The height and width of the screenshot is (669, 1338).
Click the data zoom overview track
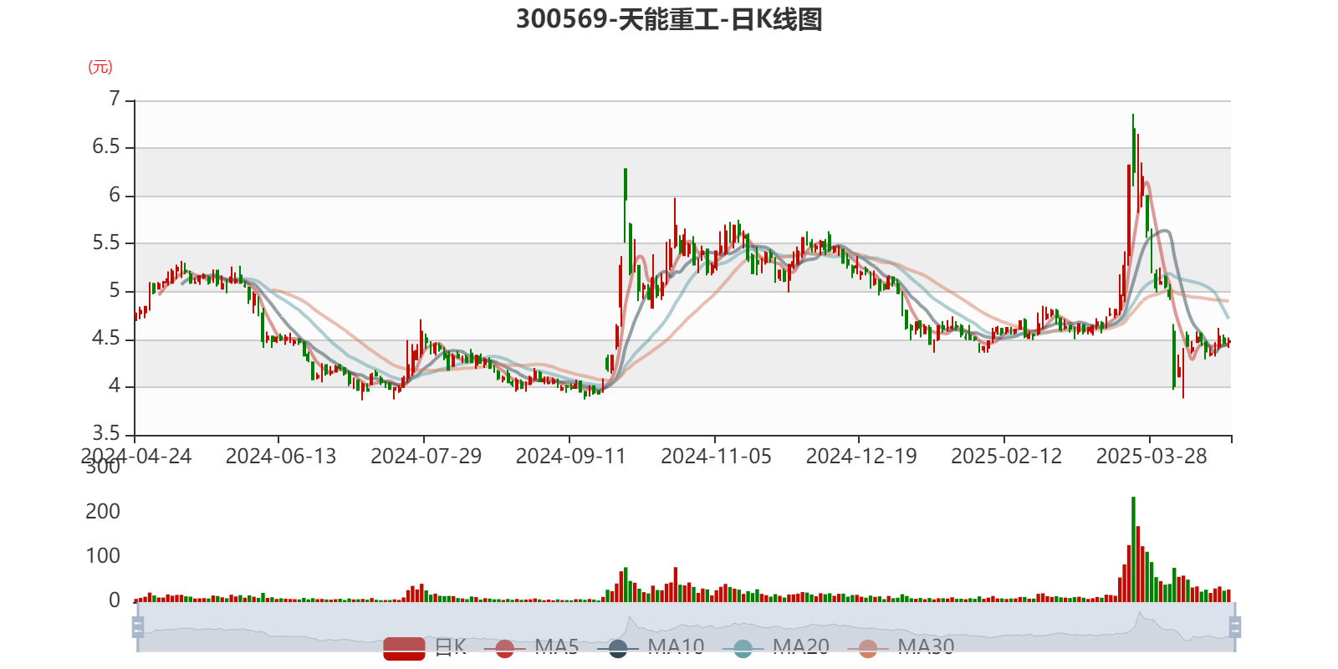click(686, 627)
